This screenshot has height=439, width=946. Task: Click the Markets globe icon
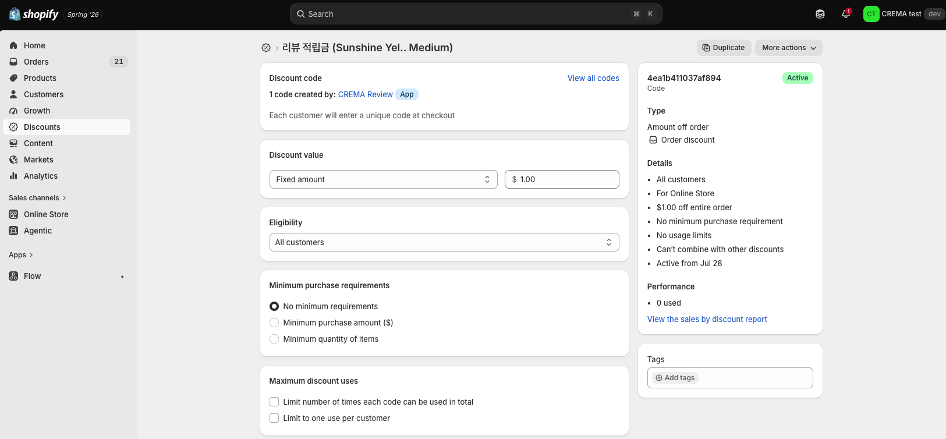coord(13,160)
